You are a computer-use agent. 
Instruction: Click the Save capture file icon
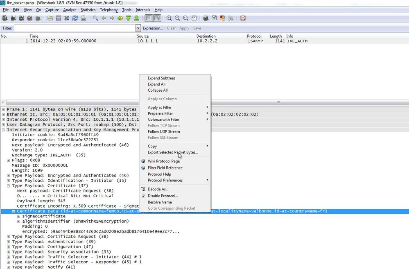point(59,18)
